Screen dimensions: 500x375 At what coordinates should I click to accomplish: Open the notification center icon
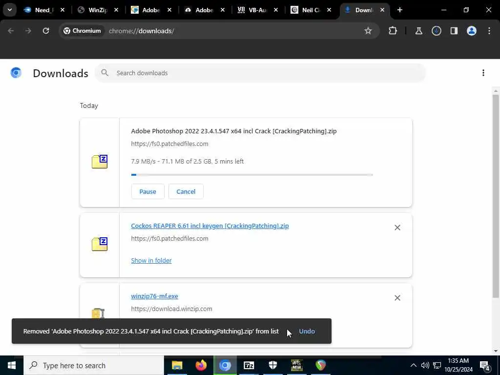click(485, 365)
